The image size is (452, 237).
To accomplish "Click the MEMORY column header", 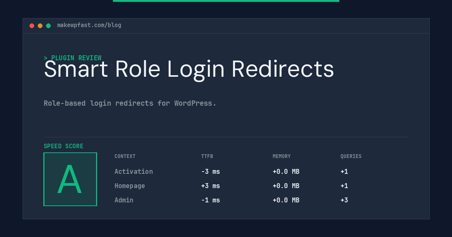I will tap(282, 156).
